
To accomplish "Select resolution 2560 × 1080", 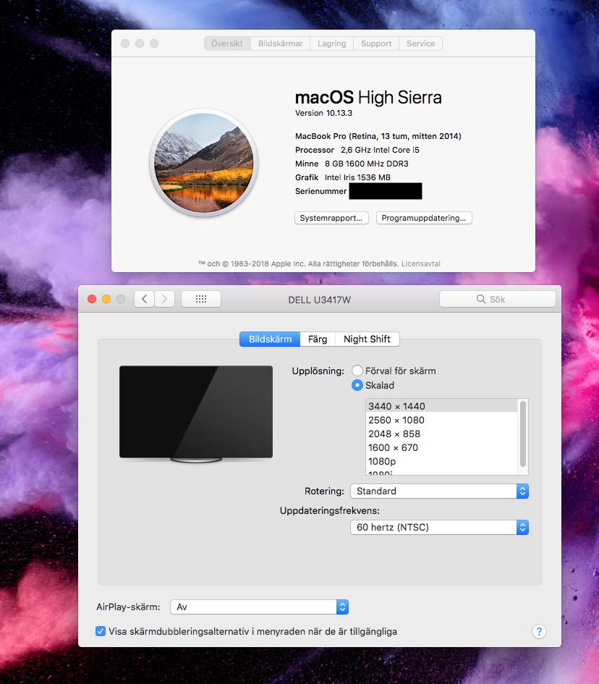I will pos(441,420).
